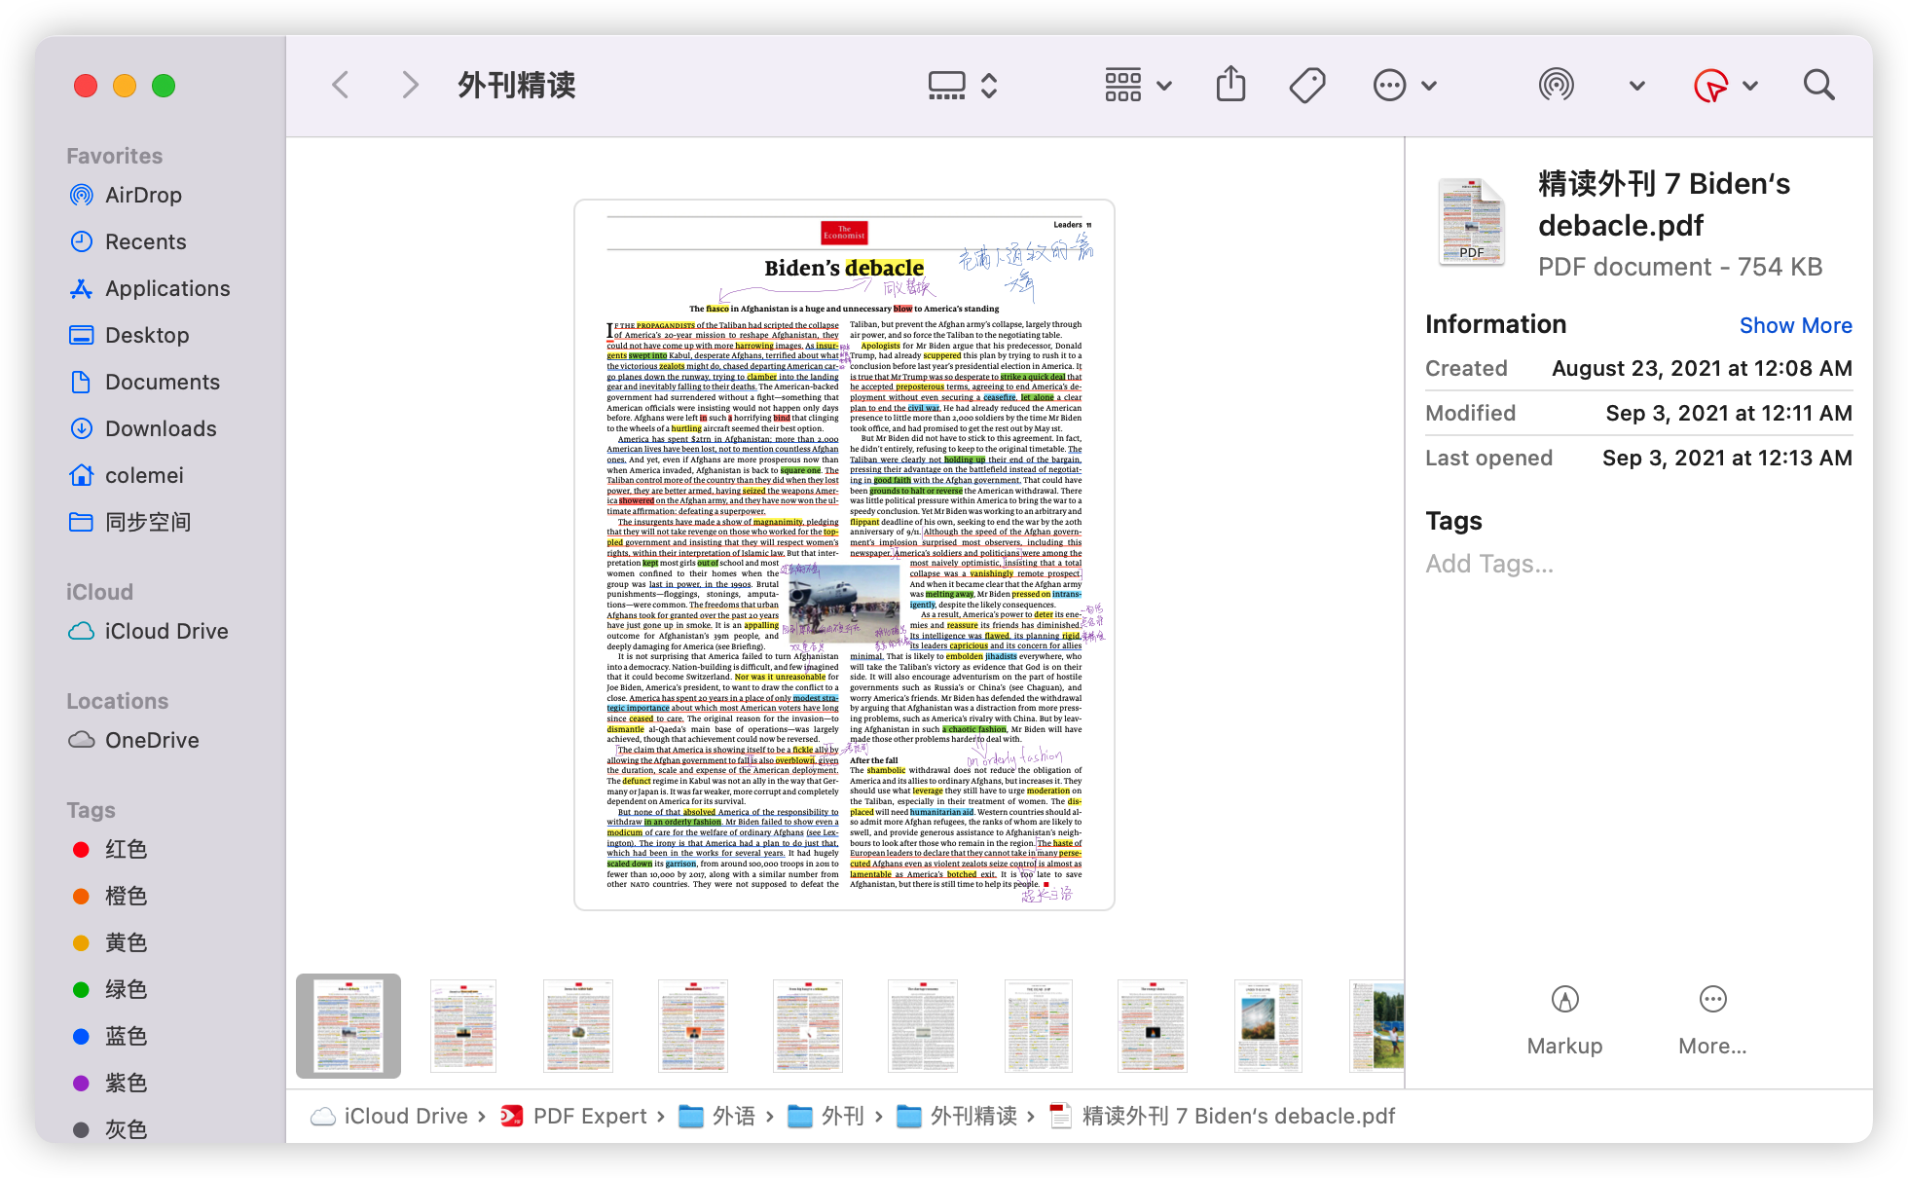The width and height of the screenshot is (1908, 1178).
Task: Select the yellow 黄色 tag
Action: [x=126, y=942]
